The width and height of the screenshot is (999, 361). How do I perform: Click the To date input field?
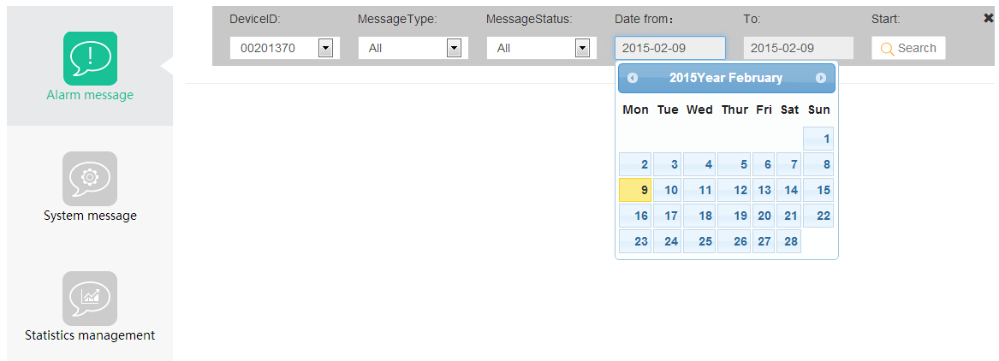[798, 48]
